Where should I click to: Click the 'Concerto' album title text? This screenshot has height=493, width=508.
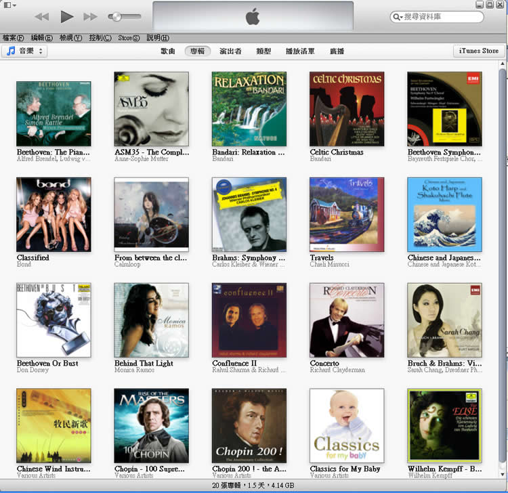pyautogui.click(x=324, y=363)
